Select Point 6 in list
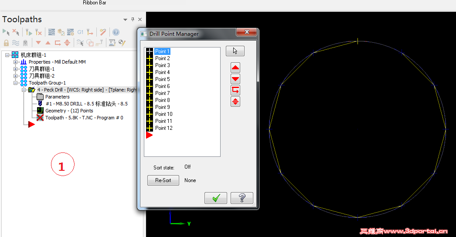The height and width of the screenshot is (237, 456). pos(162,86)
